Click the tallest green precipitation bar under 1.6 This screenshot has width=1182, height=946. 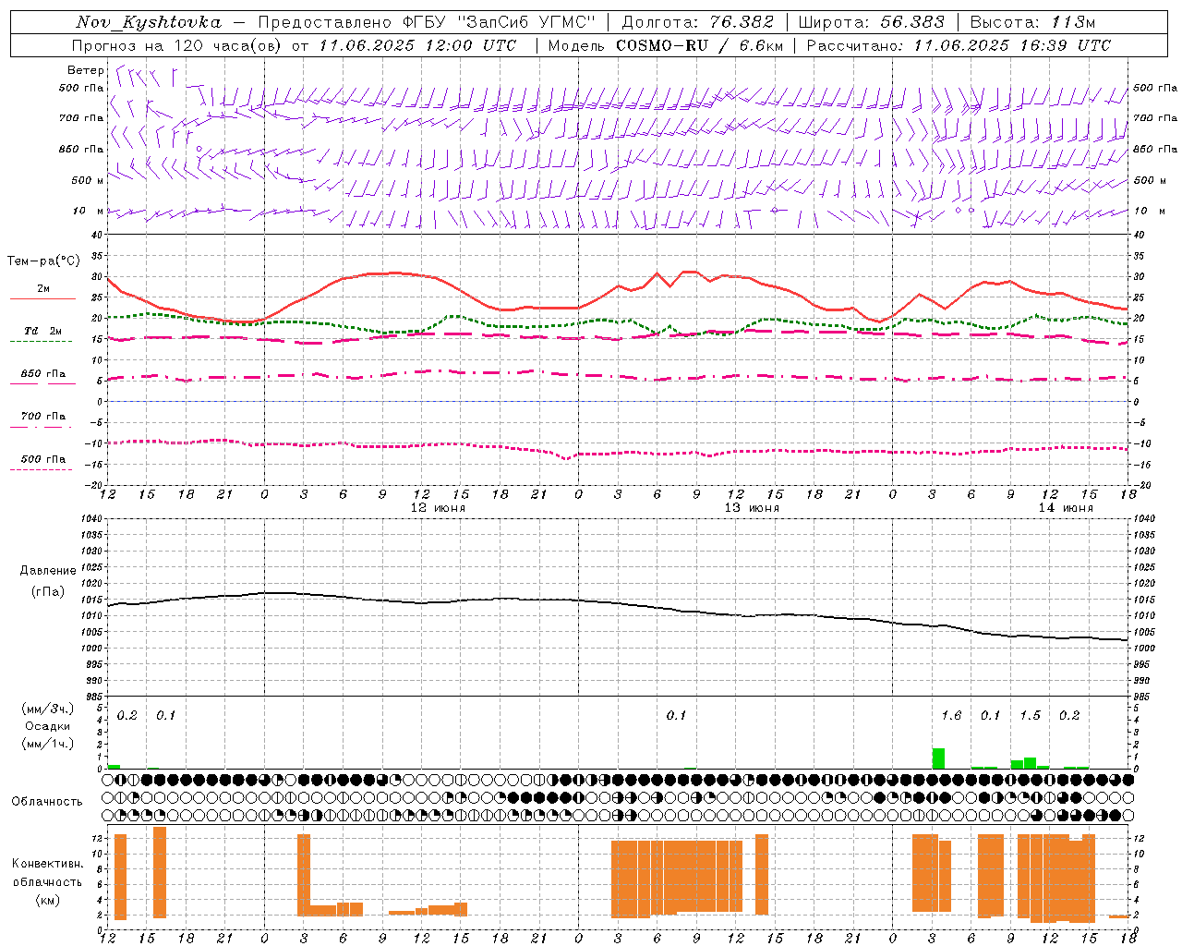click(938, 758)
